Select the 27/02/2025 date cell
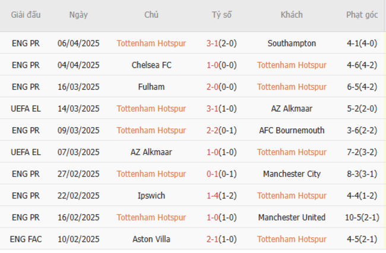The width and height of the screenshot is (386, 253). point(78,174)
